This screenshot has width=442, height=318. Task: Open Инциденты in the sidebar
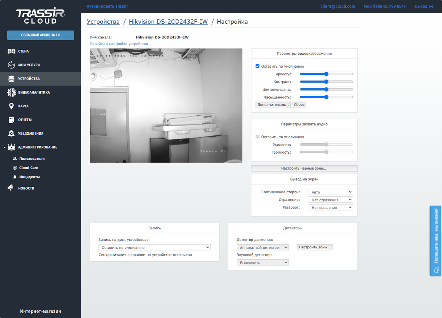click(x=29, y=177)
